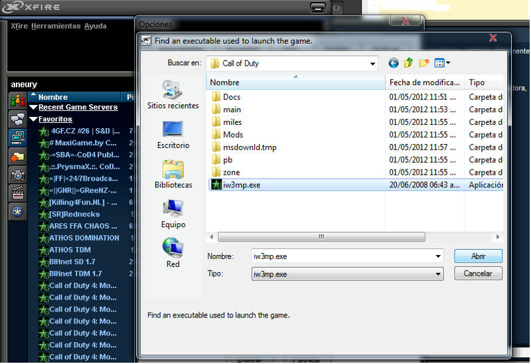Sort files by Nombre column

pos(295,82)
